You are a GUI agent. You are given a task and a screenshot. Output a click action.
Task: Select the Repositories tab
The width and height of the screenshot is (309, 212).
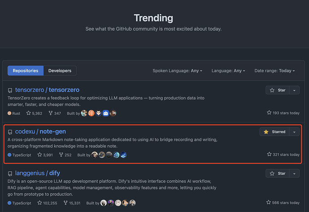pos(26,71)
